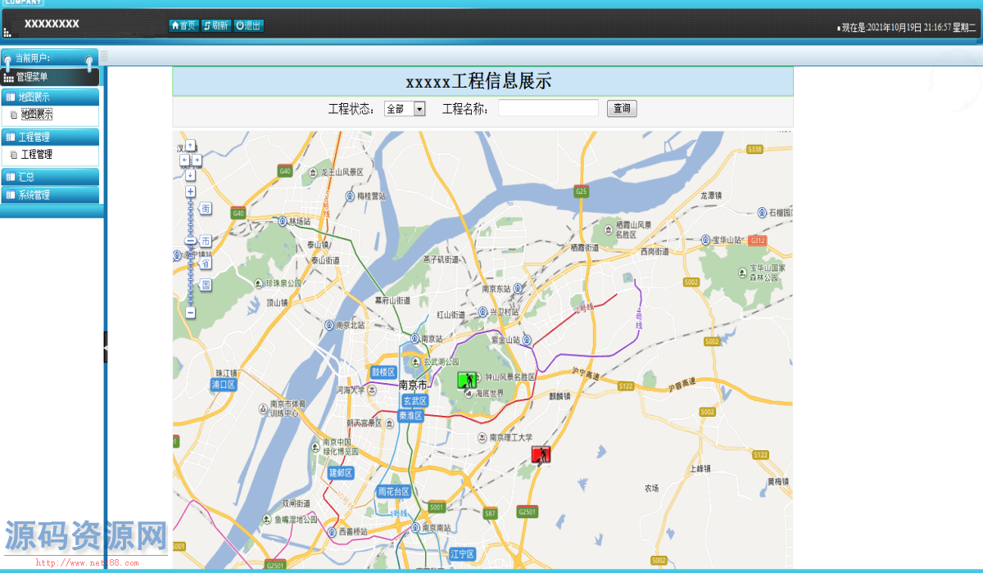This screenshot has width=983, height=573.
Task: Open 工程管理 submenu item
Action: [x=37, y=154]
